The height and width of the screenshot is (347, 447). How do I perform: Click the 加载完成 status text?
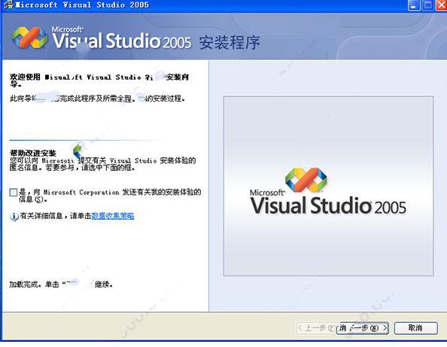tap(61, 285)
